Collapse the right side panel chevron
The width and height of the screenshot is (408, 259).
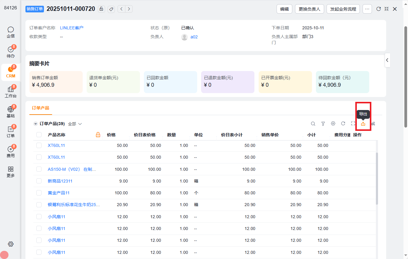(x=387, y=60)
